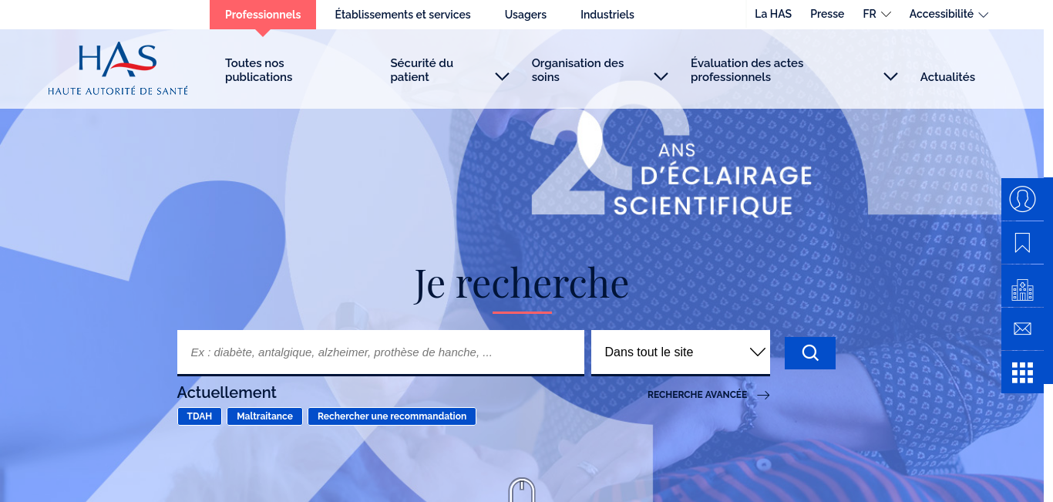Switch to the Usagers tab

coord(526,15)
